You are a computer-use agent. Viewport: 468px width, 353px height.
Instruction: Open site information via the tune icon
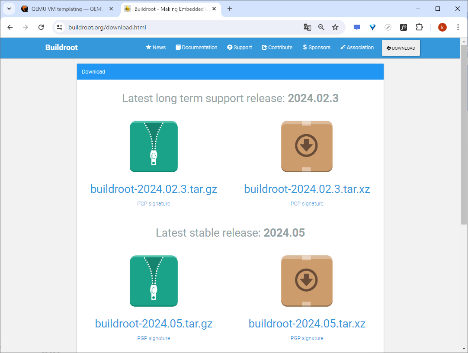click(x=59, y=27)
